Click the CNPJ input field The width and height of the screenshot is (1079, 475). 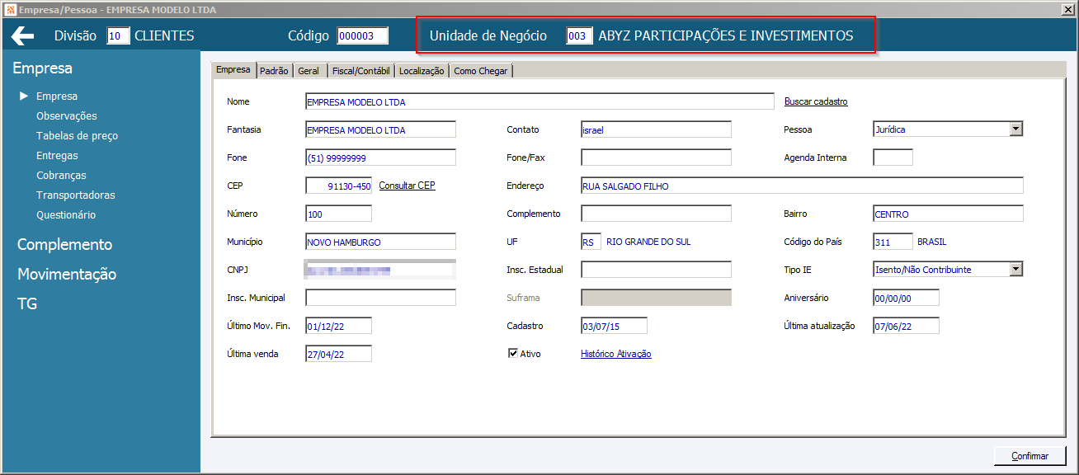(380, 270)
